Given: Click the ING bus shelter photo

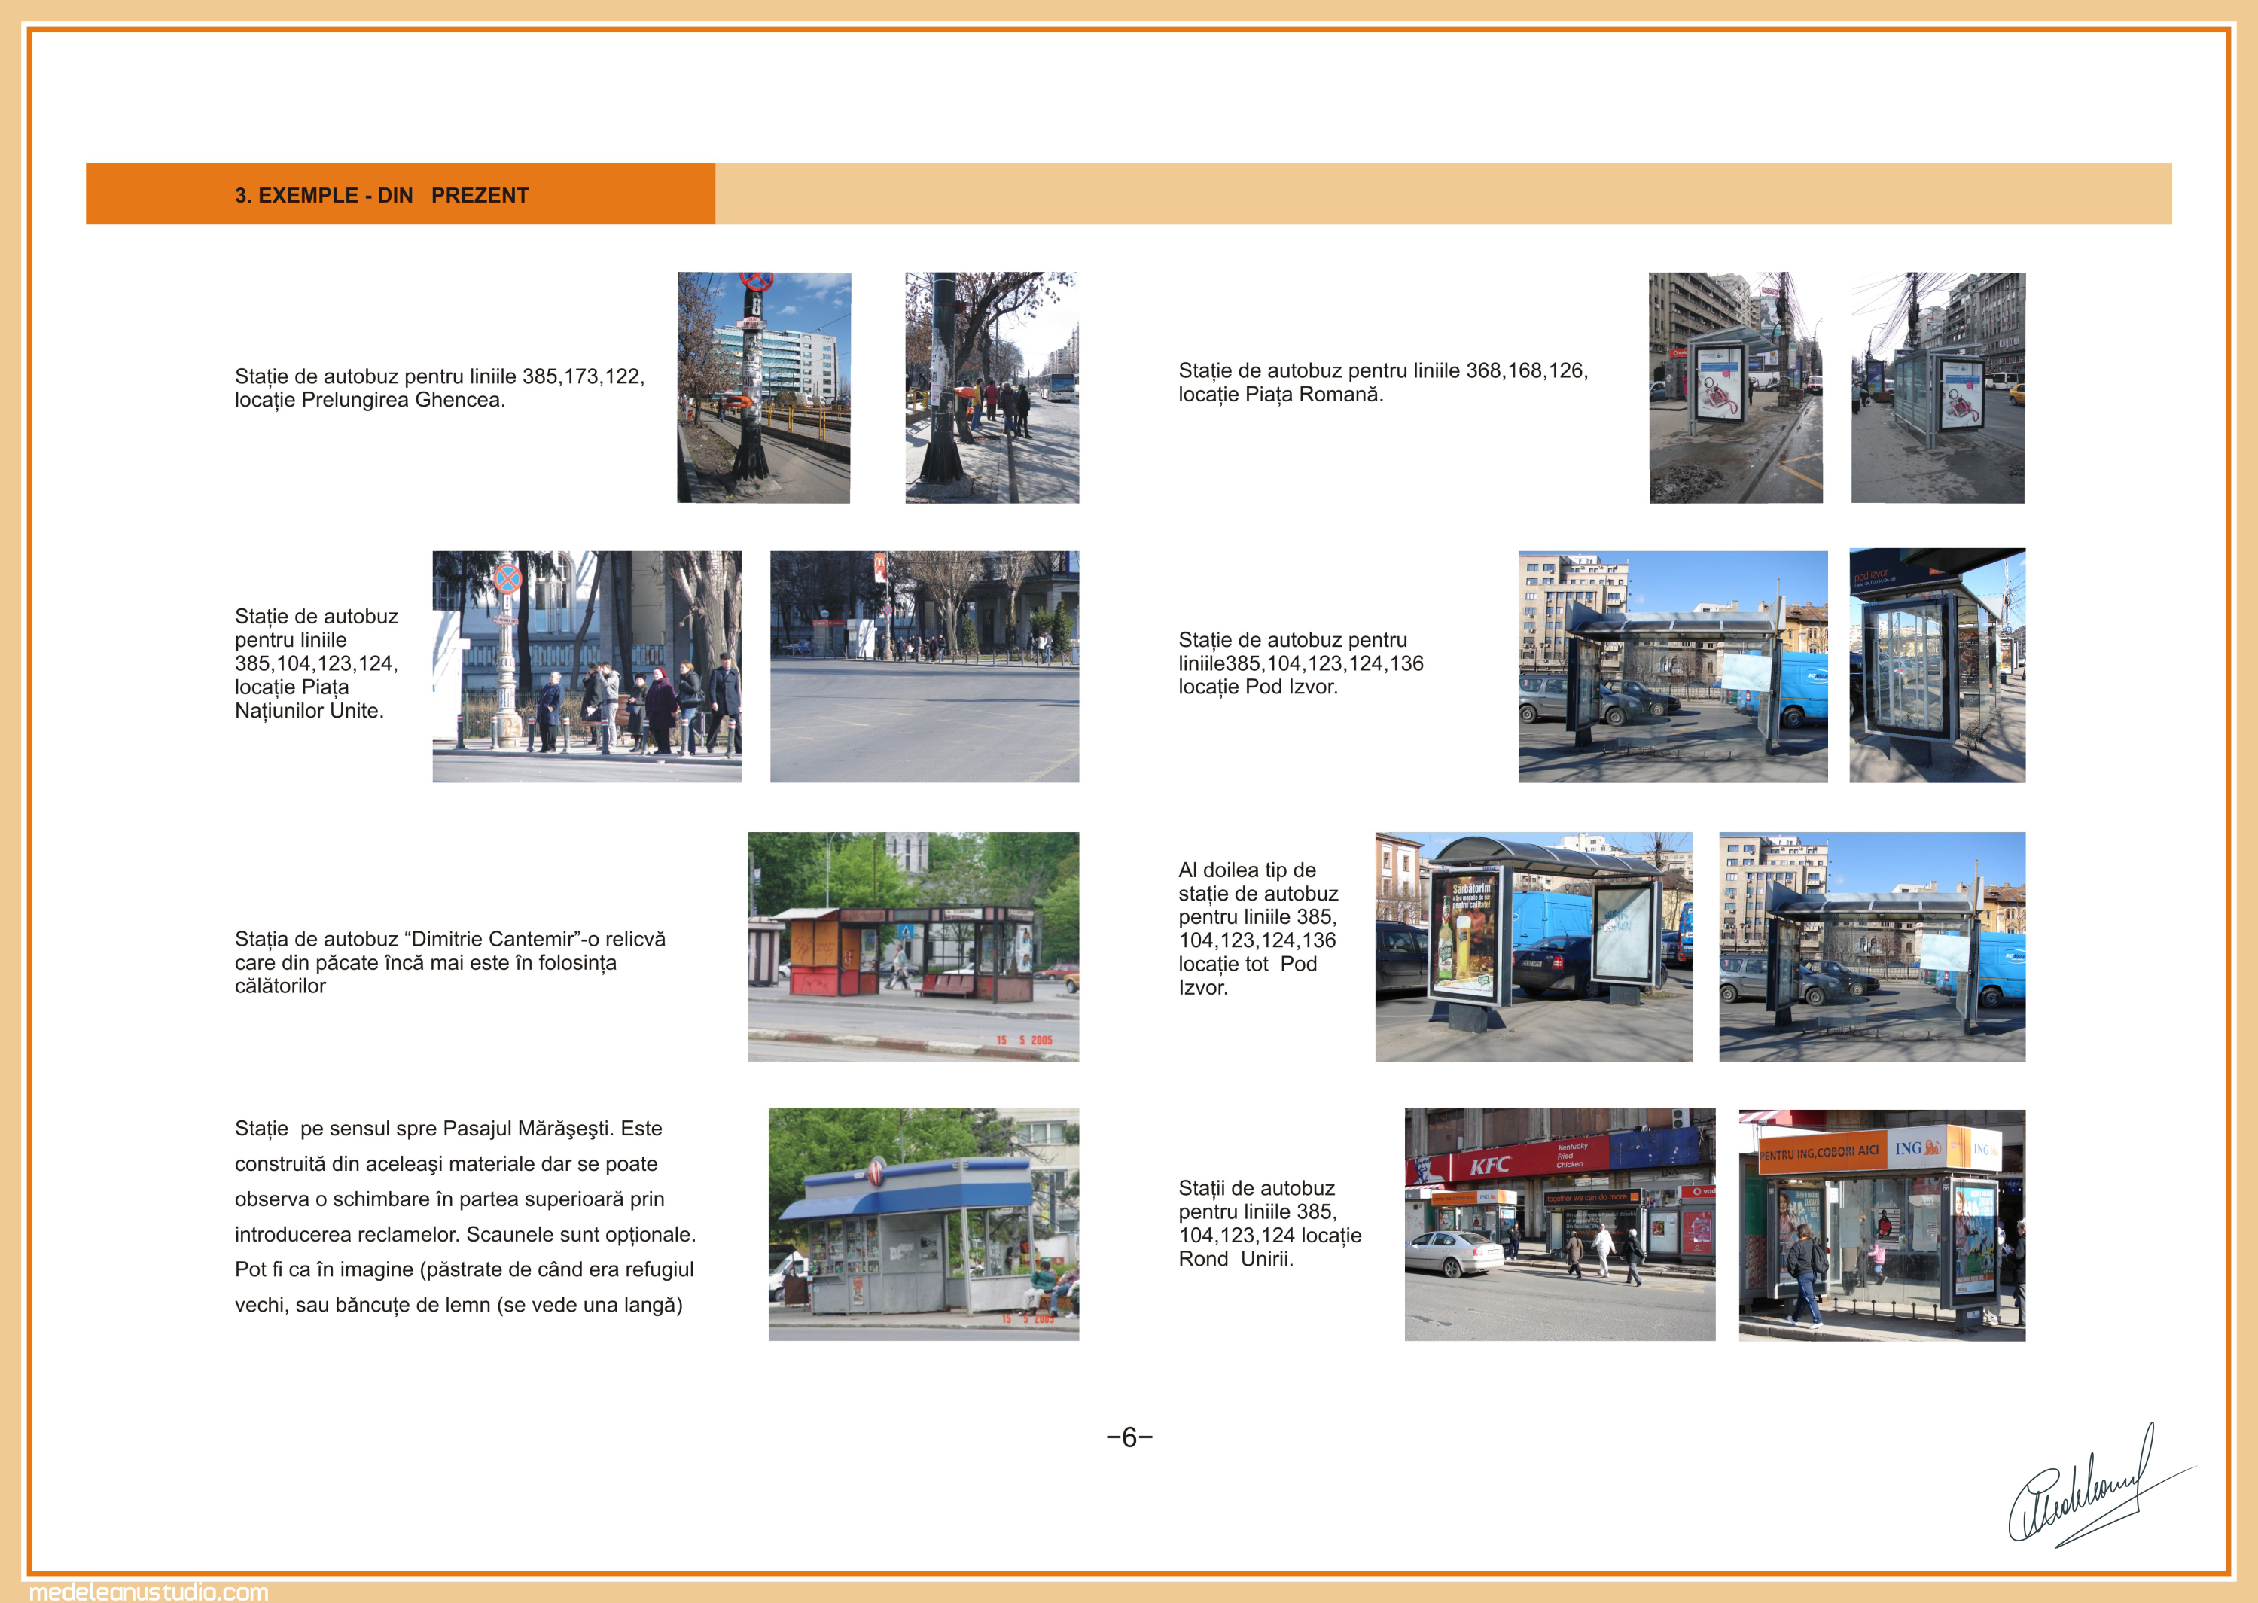Looking at the screenshot, I should [x=1881, y=1224].
